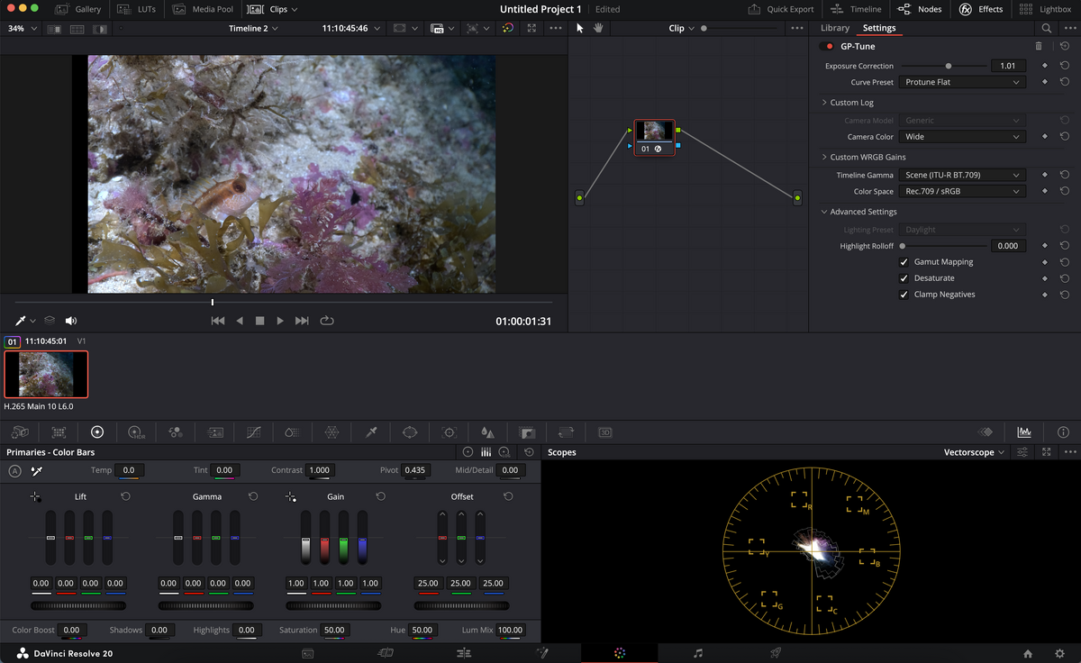Switch to the Library tab
The image size is (1081, 663).
[834, 28]
